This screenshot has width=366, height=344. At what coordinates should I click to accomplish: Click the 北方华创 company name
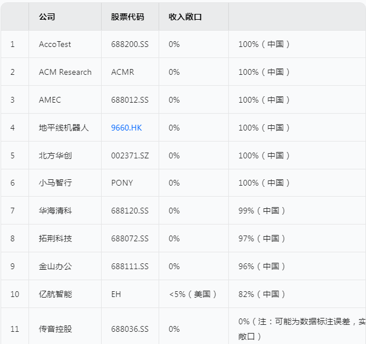point(56,155)
